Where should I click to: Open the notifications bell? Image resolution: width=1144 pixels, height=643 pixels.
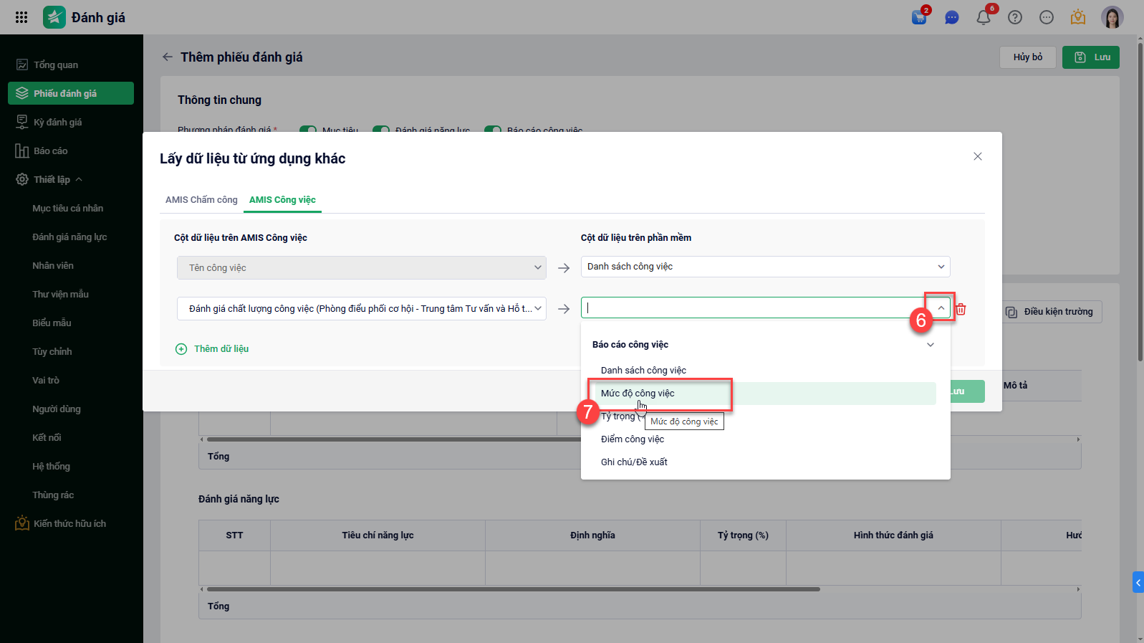pyautogui.click(x=983, y=18)
